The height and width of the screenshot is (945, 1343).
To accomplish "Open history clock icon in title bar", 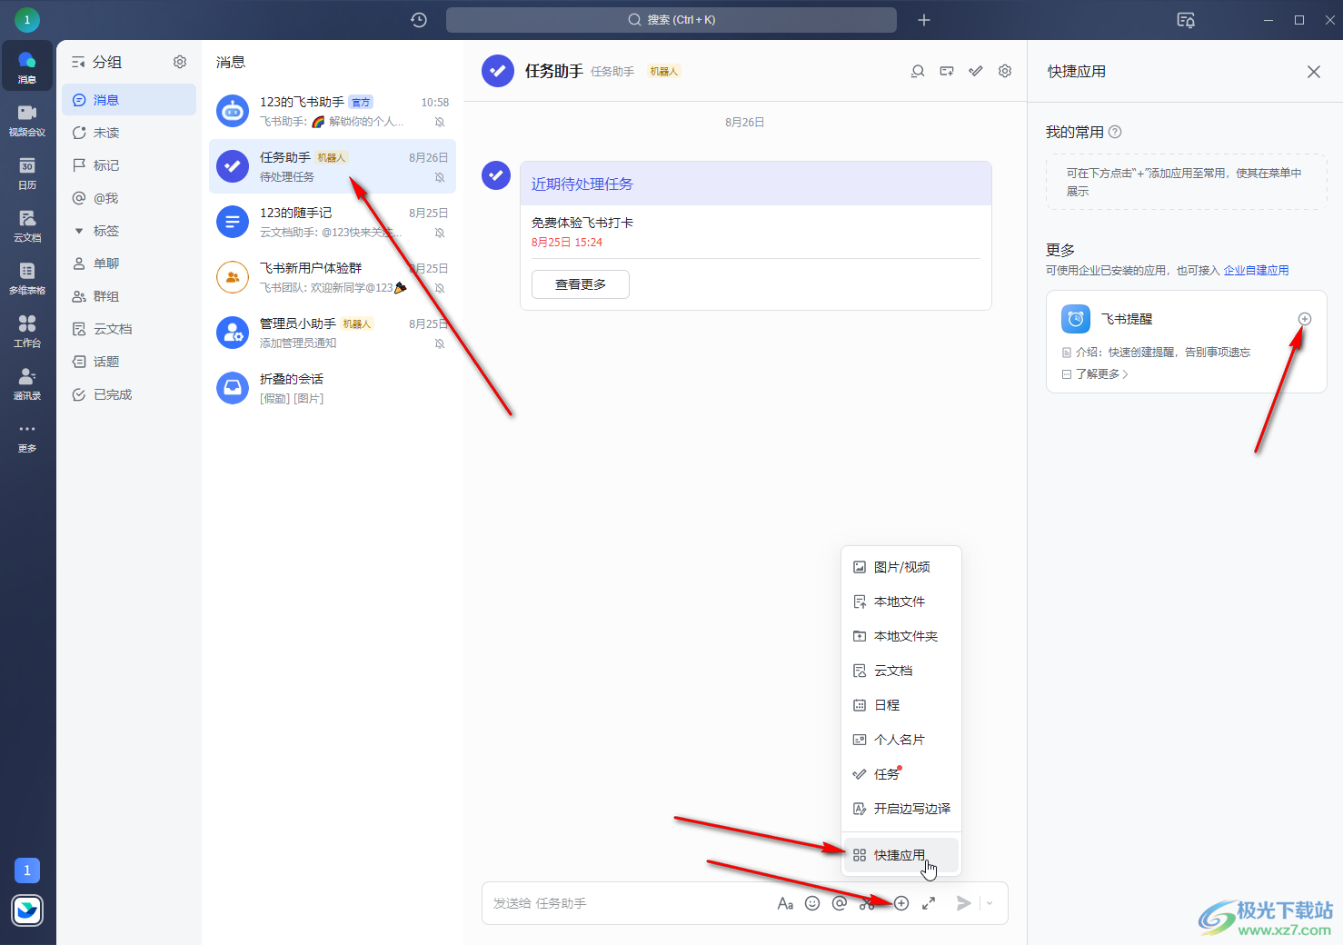I will pyautogui.click(x=419, y=20).
